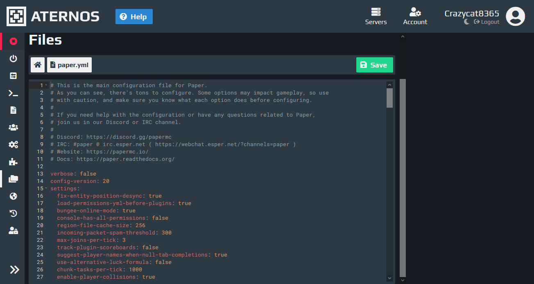Screen dimensions: 534x284
Task: Toggle dark mode moon icon
Action: point(467,22)
